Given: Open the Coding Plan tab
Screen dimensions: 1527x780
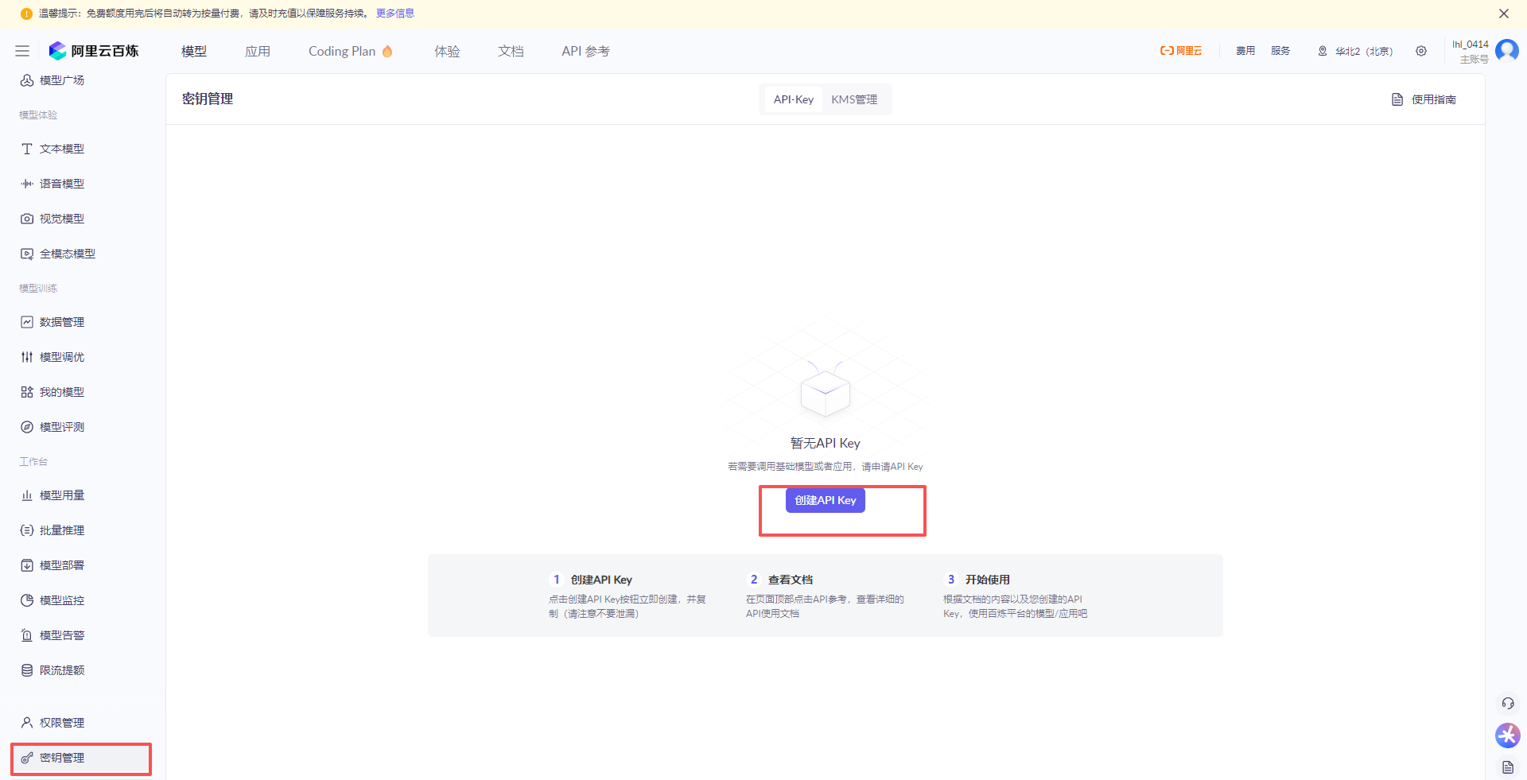Looking at the screenshot, I should (x=351, y=51).
